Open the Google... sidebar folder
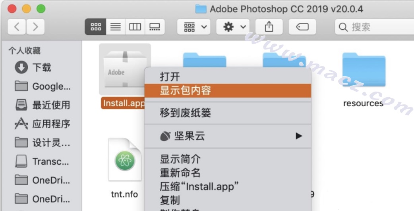This screenshot has width=414, height=211. 42,86
